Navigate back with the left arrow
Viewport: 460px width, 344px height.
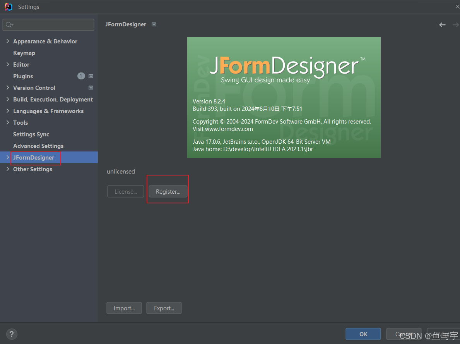pos(442,25)
